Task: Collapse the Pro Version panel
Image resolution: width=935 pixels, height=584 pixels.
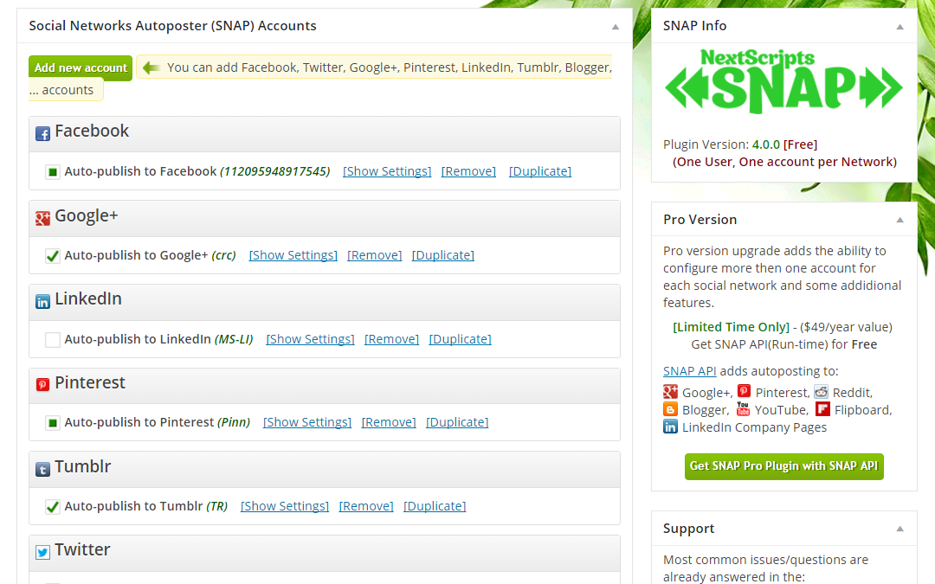Action: pyautogui.click(x=900, y=220)
